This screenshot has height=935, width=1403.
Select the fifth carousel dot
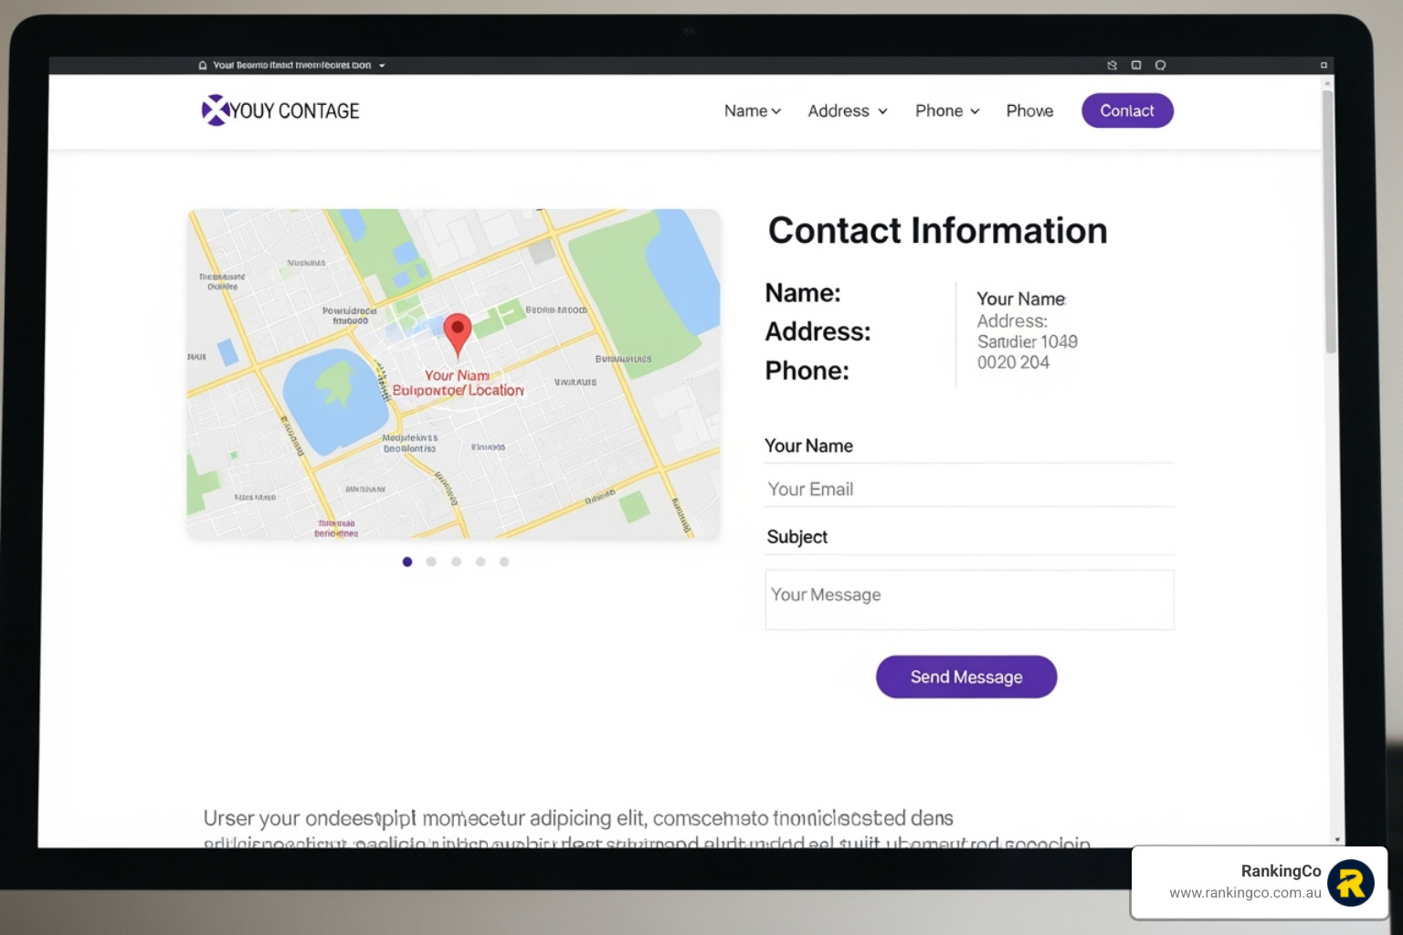point(504,562)
